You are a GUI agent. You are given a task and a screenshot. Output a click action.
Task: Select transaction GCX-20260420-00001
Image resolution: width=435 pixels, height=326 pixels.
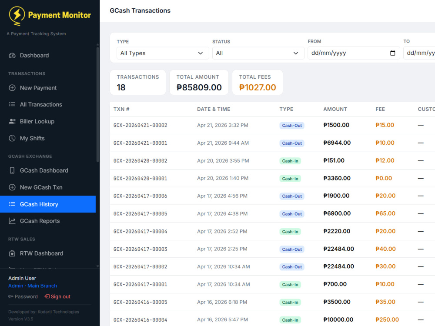point(141,178)
